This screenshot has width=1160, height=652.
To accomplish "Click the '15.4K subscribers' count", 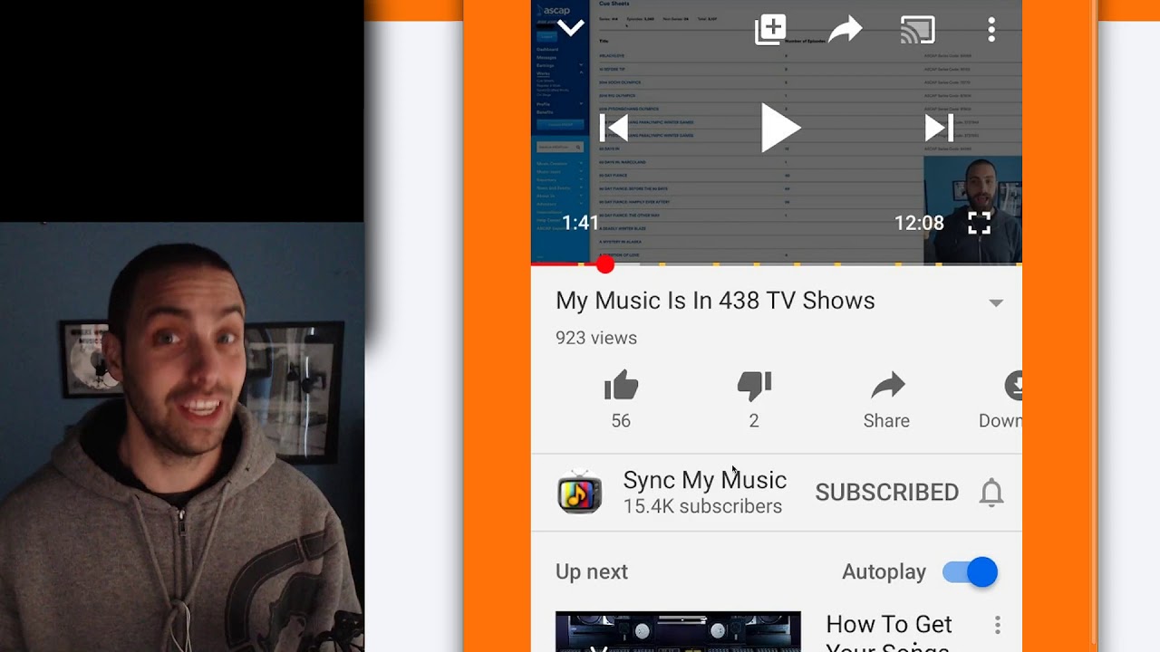I will pyautogui.click(x=702, y=506).
